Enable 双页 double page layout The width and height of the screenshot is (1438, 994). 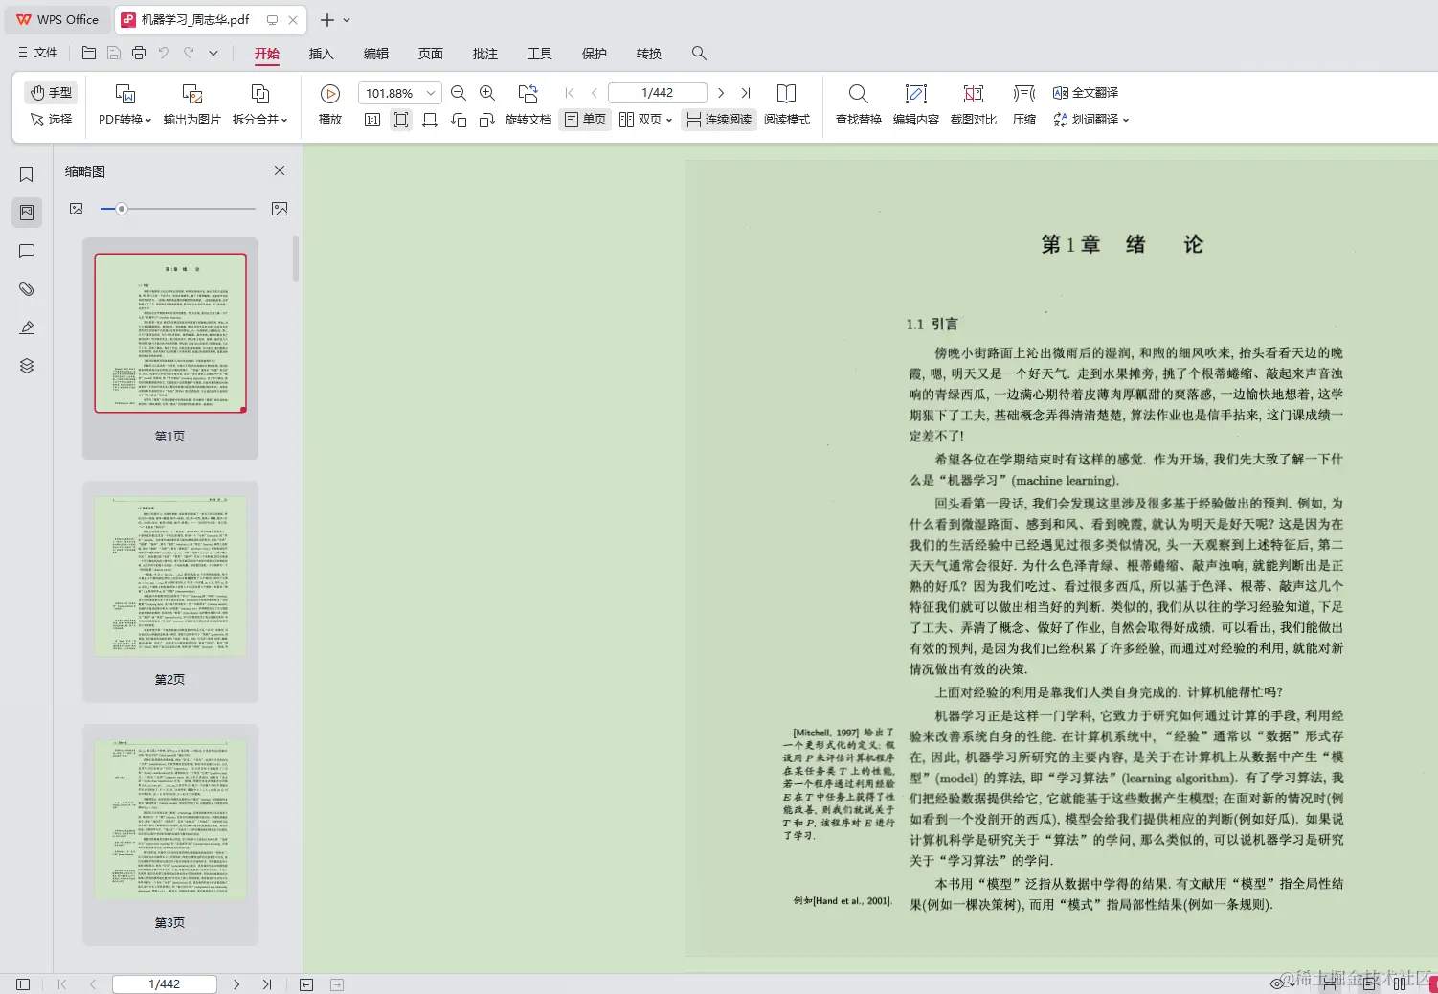click(640, 120)
